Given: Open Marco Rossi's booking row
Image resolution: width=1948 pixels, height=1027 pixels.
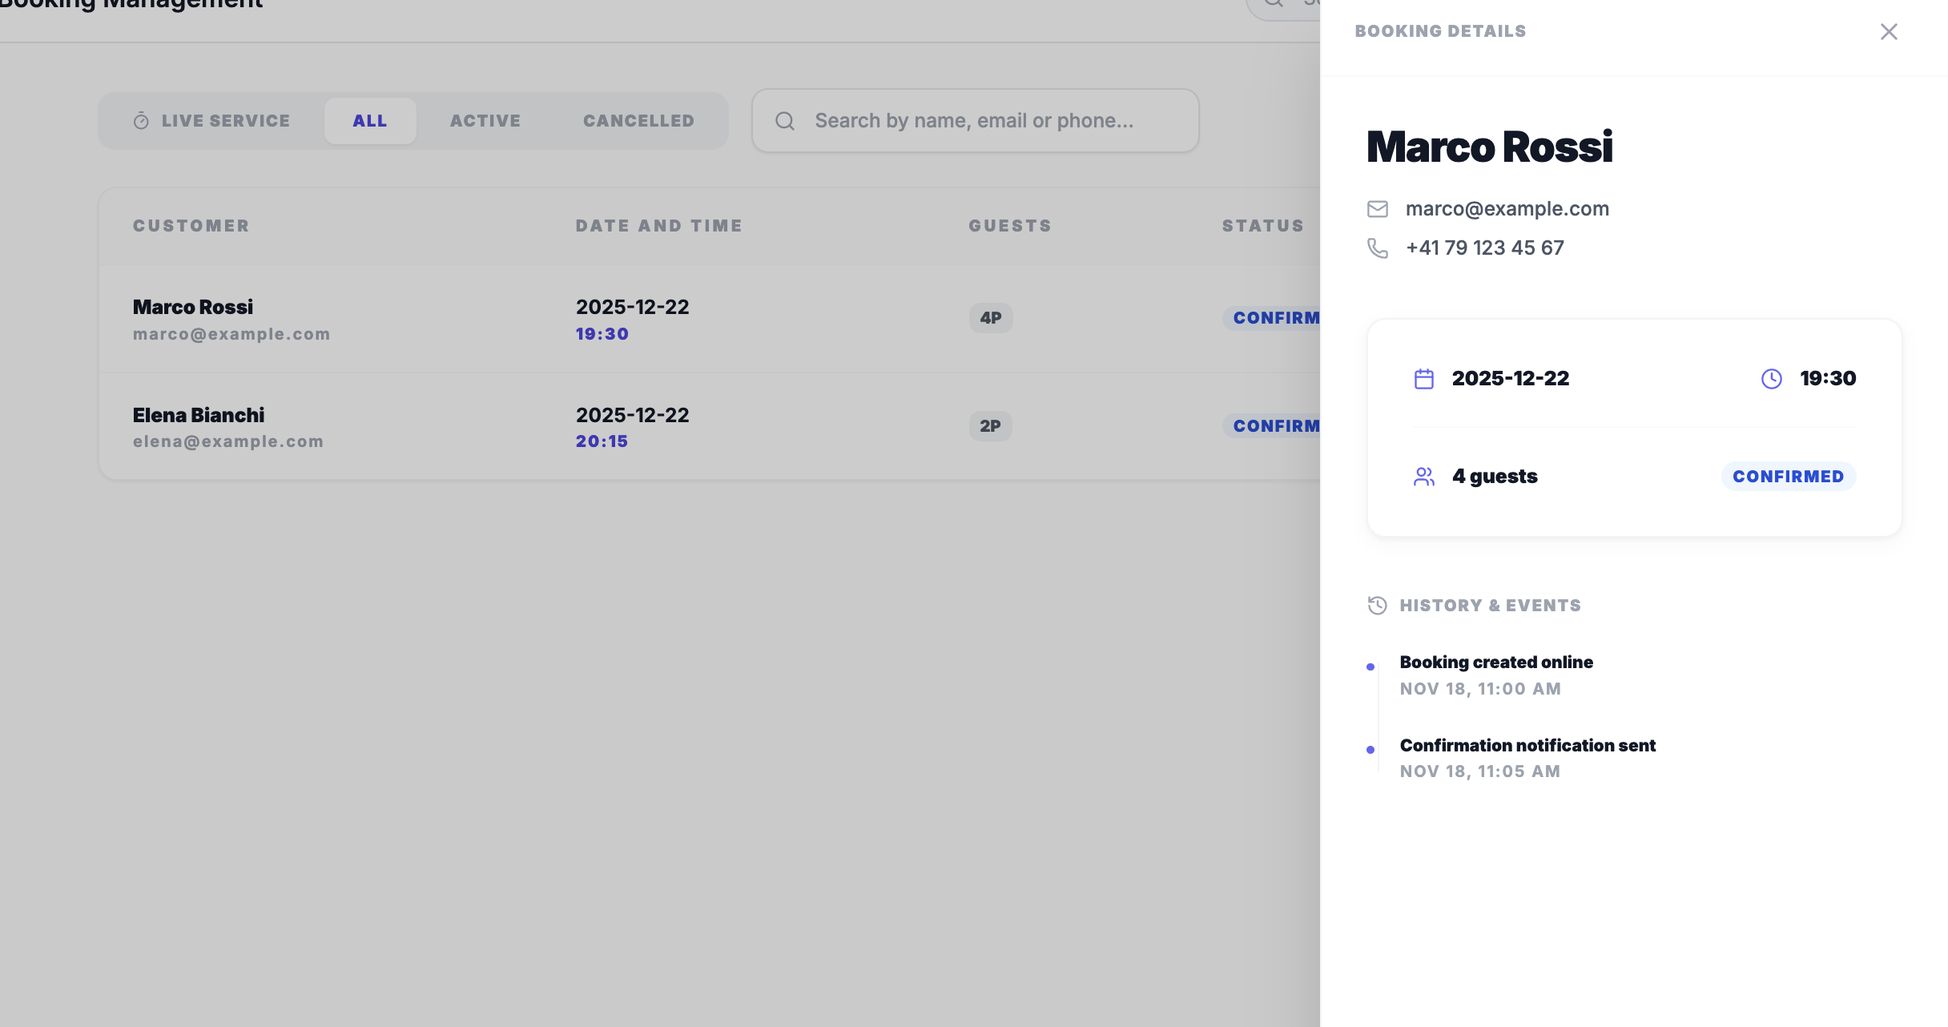Looking at the screenshot, I should coord(192,308).
